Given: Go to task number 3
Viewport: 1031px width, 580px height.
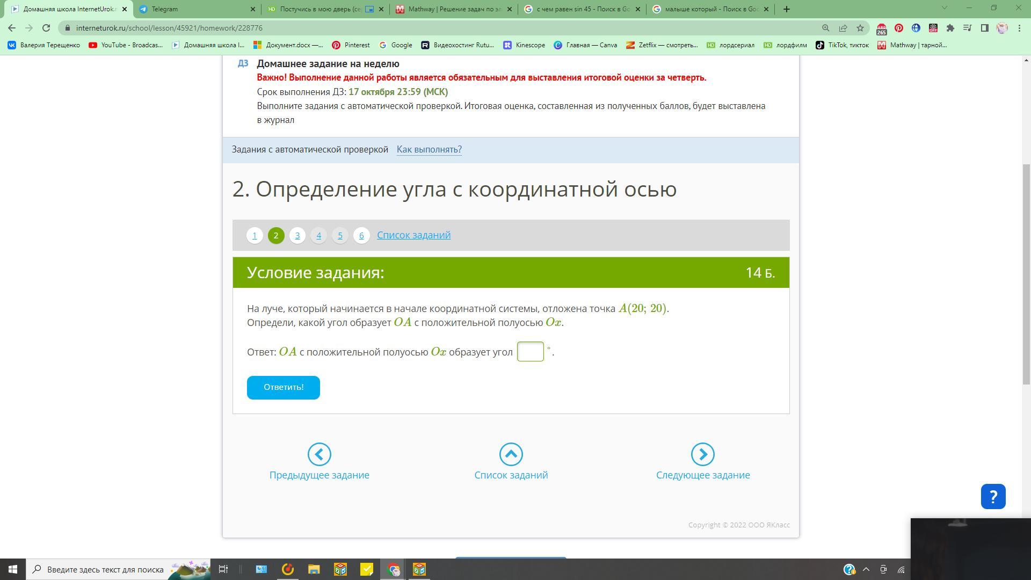Looking at the screenshot, I should coord(297,235).
